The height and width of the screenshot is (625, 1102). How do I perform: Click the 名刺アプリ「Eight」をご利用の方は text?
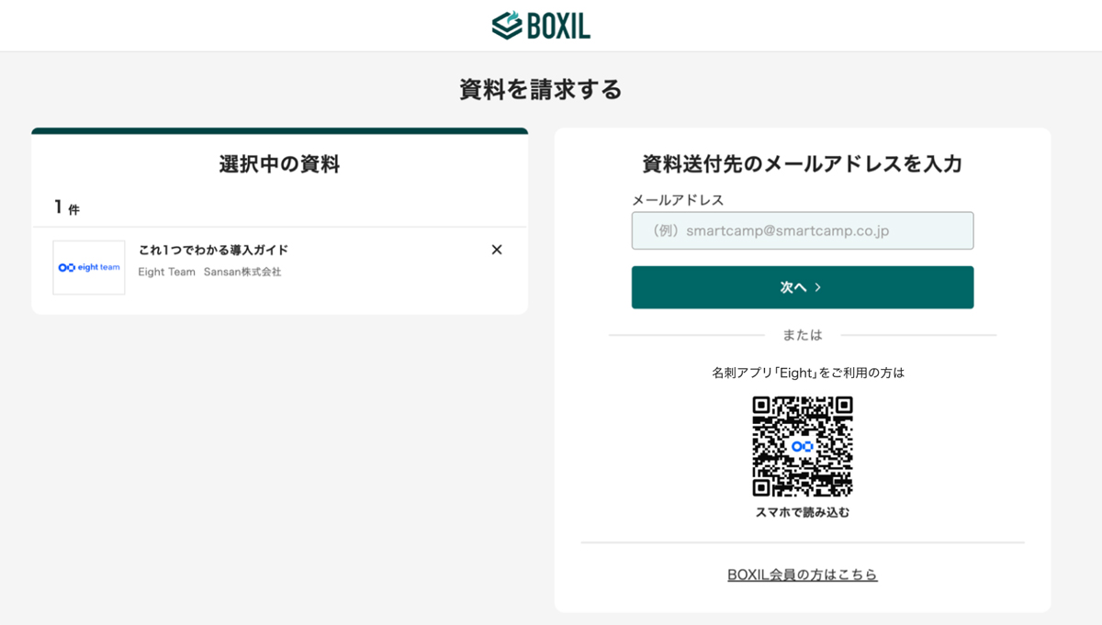click(x=808, y=373)
